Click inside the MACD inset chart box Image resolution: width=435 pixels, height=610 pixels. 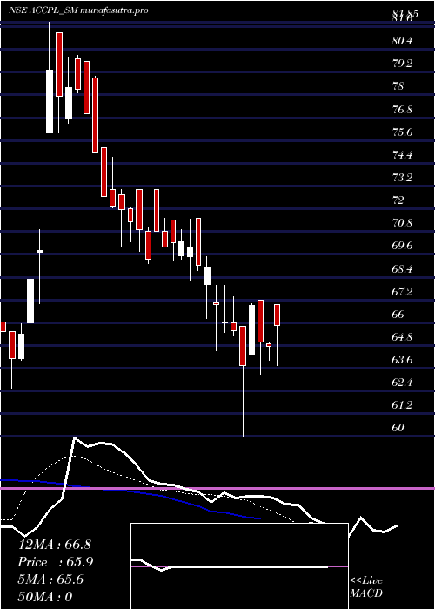[x=239, y=566]
